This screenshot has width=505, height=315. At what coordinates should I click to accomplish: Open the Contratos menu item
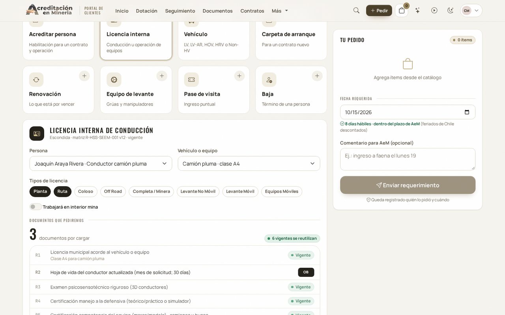tap(252, 11)
